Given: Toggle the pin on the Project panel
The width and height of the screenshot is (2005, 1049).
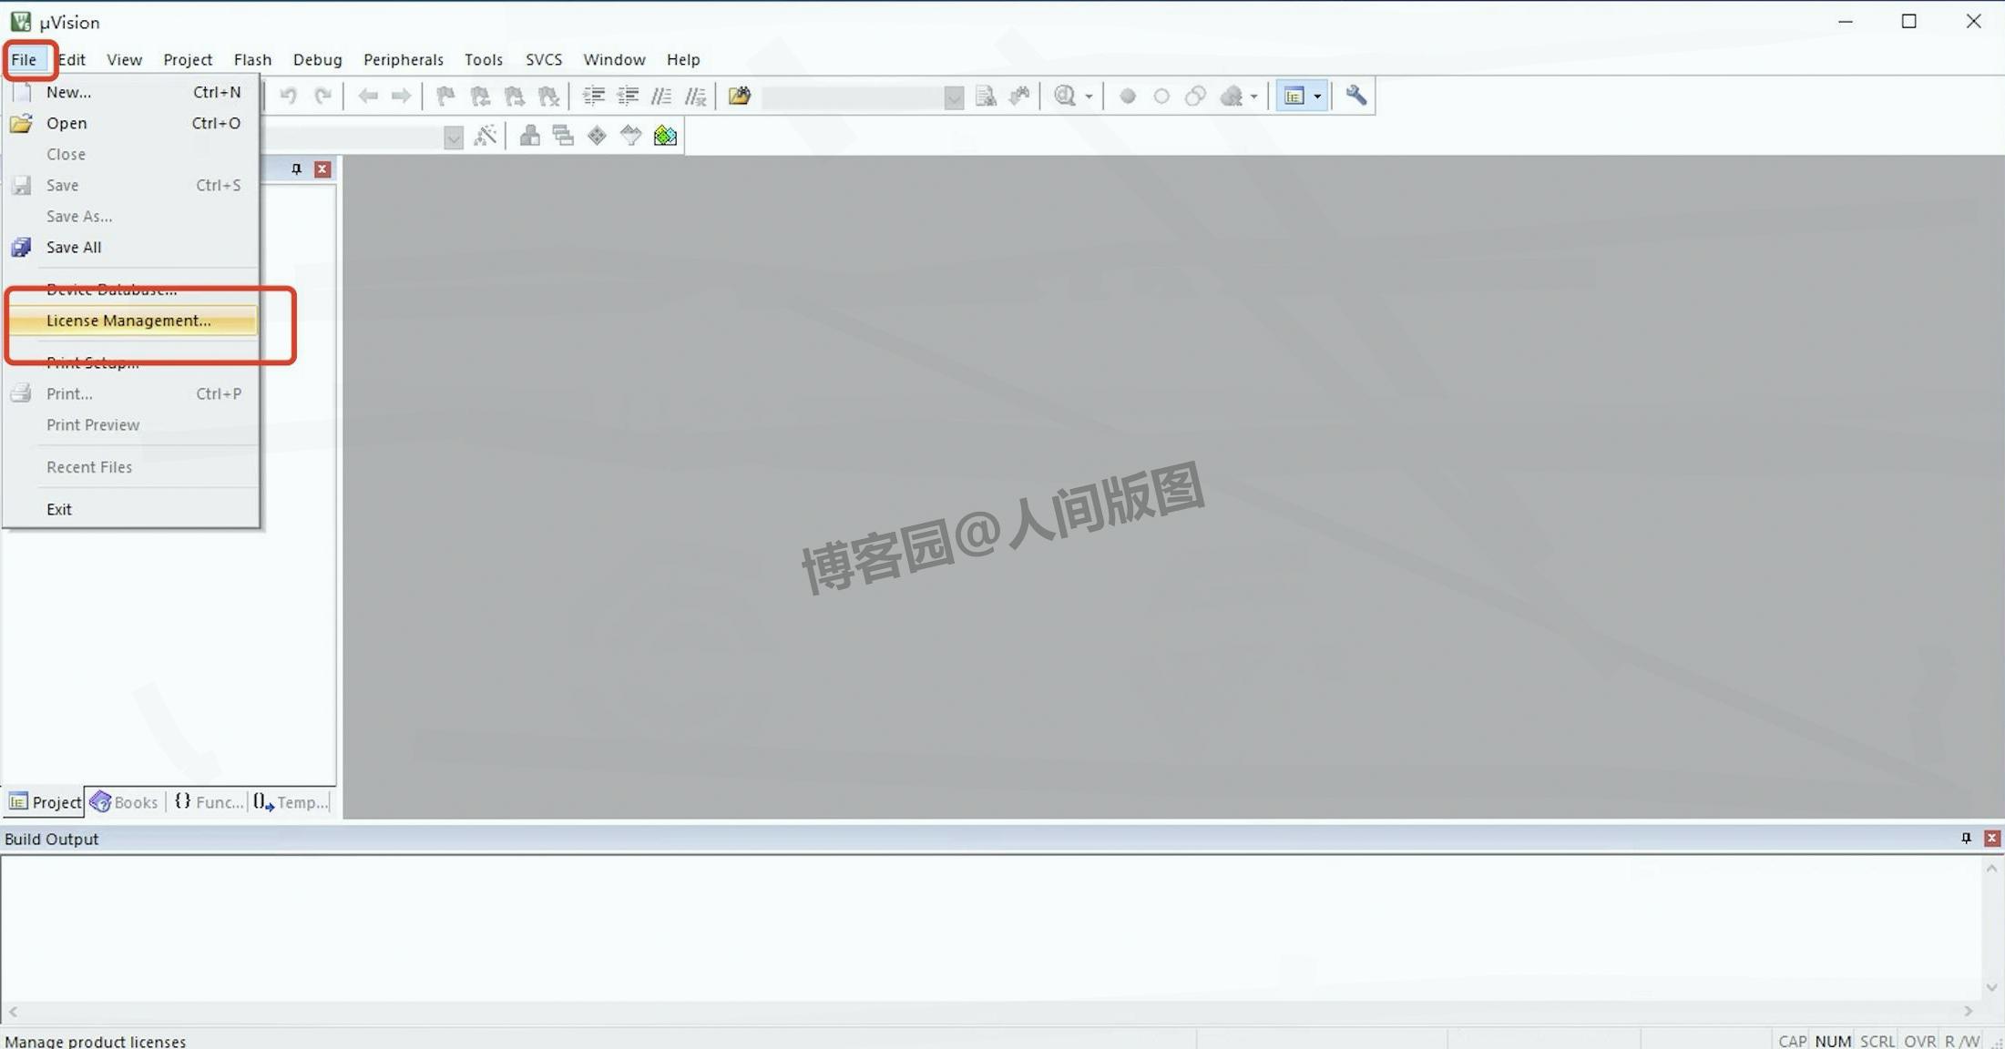Looking at the screenshot, I should coord(296,168).
